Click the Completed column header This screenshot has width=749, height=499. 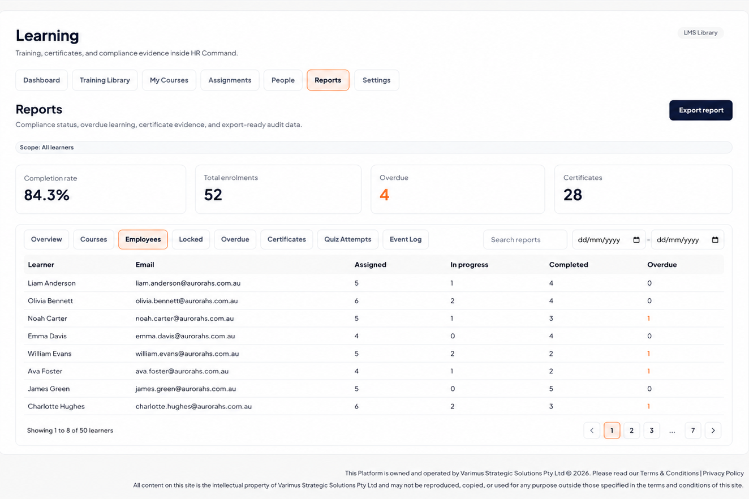(x=569, y=265)
